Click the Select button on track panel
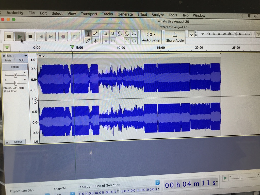This screenshot has width=260, height=195. [x=18, y=142]
